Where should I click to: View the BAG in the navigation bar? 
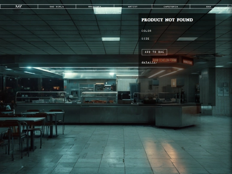point(209,6)
